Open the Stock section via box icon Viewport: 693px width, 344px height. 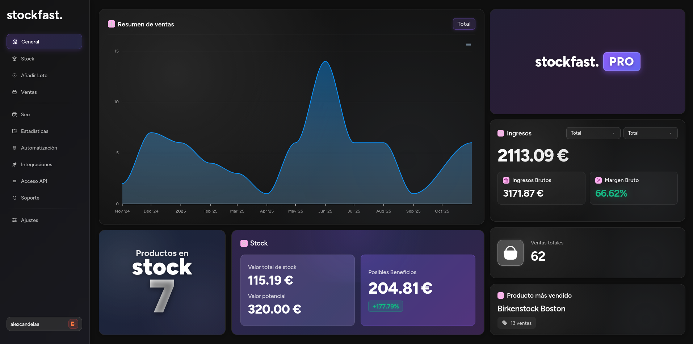tap(14, 59)
